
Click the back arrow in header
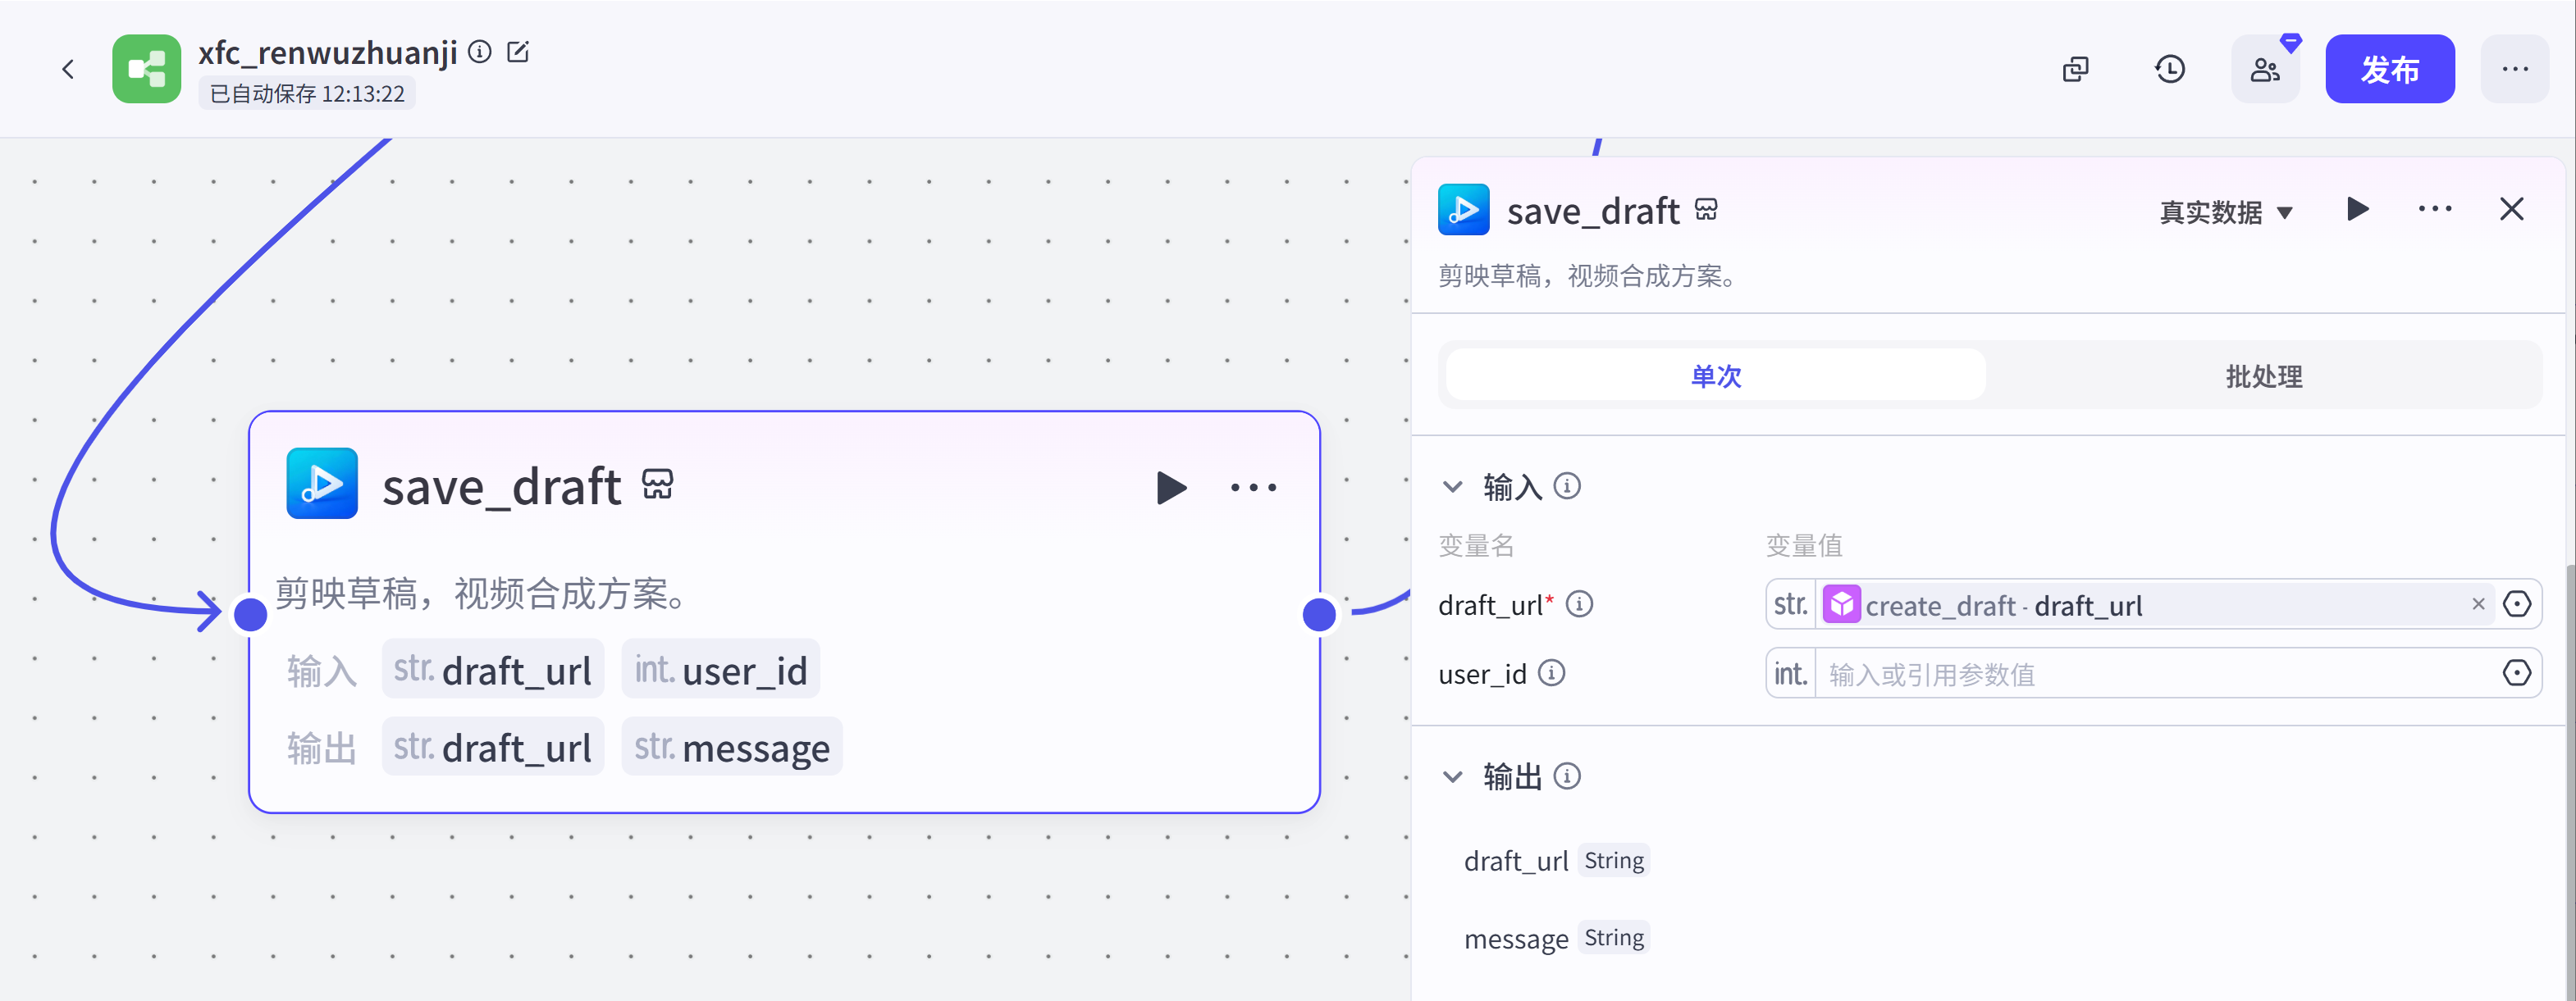[68, 69]
